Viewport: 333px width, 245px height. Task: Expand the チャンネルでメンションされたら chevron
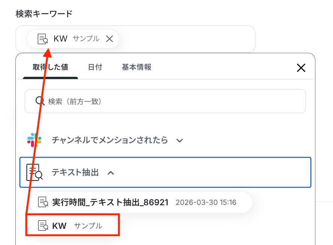click(180, 140)
